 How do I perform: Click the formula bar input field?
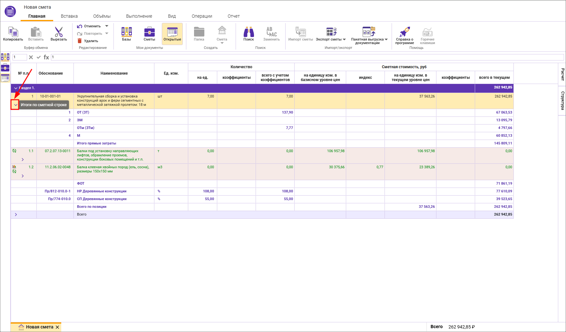pyautogui.click(x=306, y=57)
